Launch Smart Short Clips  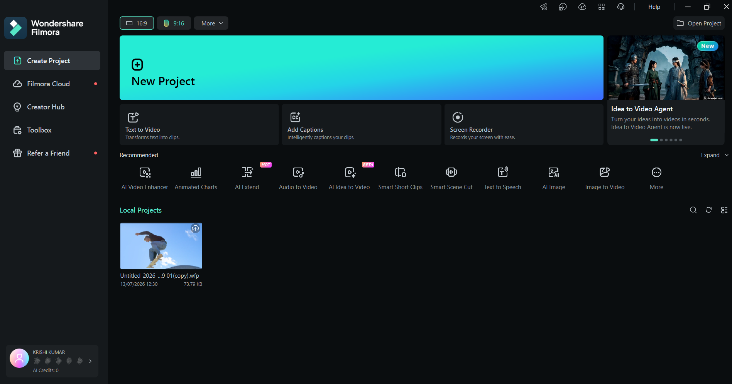point(400,178)
